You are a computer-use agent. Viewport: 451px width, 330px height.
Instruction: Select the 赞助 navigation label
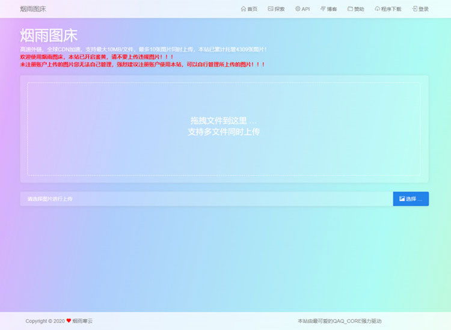pyautogui.click(x=359, y=9)
